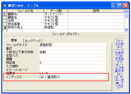Click the 書式 property field
This screenshot has height=94, width=131.
pos(73,49)
